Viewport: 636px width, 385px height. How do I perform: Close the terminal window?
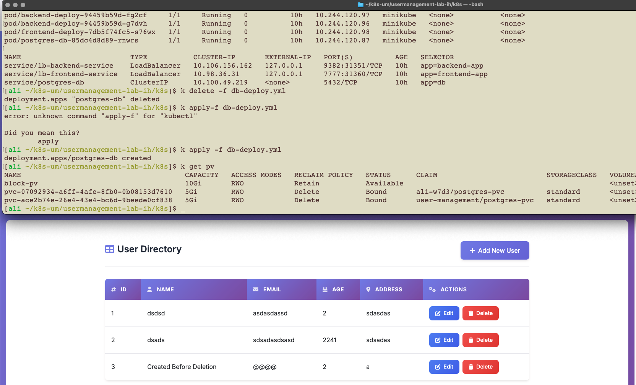pos(8,5)
